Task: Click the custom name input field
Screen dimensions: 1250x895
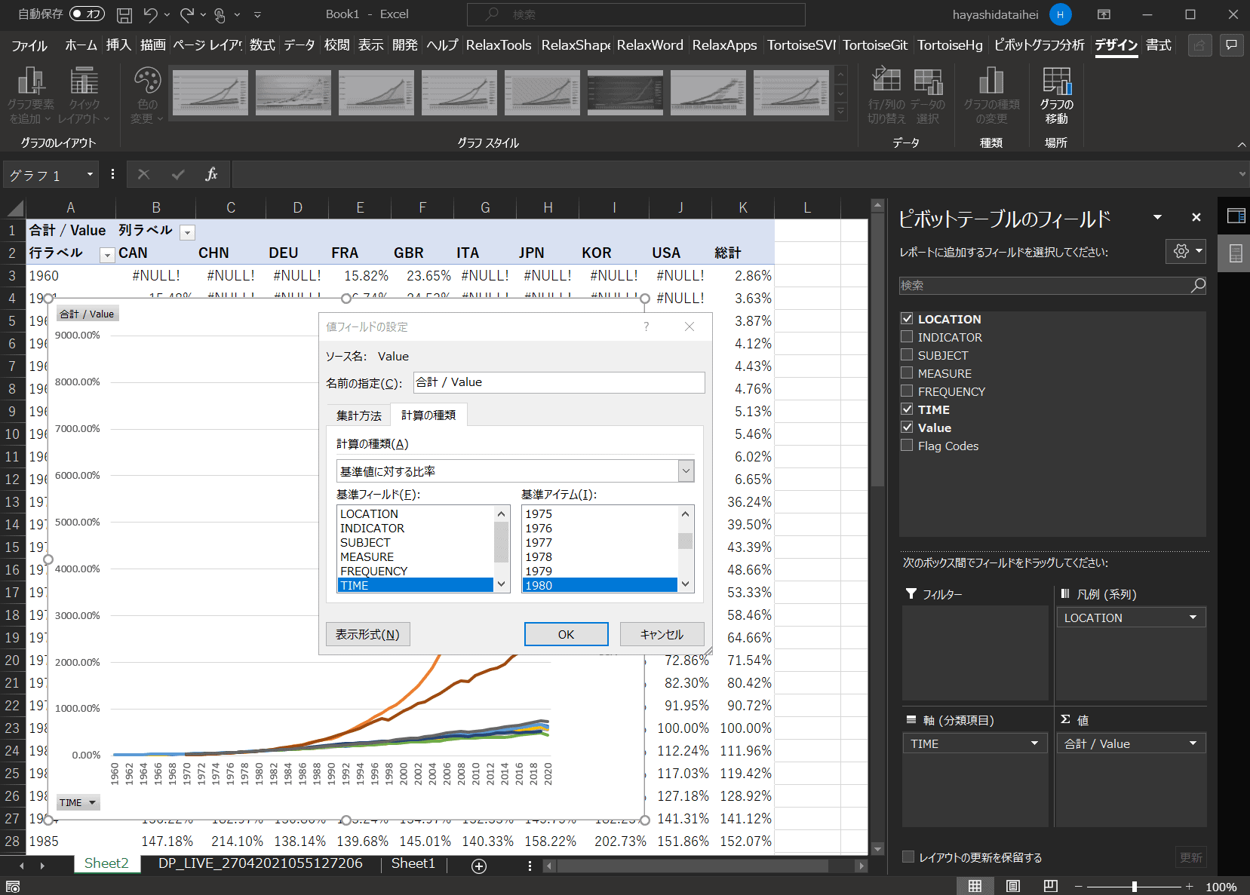Action: [558, 382]
